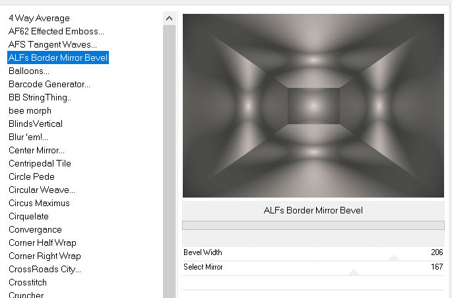Choose Centripedal Tile filter
Viewport: 452px width, 298px height.
pos(40,163)
